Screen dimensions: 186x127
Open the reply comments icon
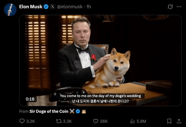tap(22, 121)
